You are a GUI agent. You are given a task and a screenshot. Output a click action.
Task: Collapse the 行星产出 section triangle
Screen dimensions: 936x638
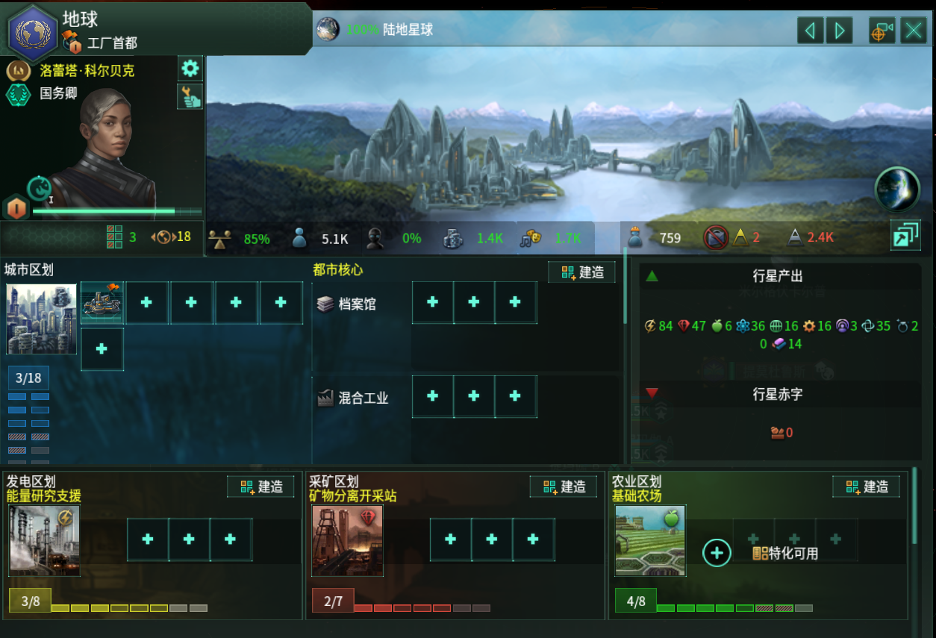point(652,276)
